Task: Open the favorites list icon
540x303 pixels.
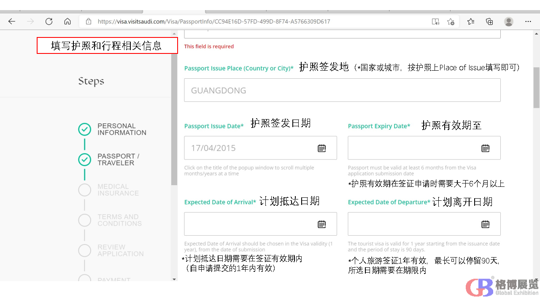Action: [471, 21]
